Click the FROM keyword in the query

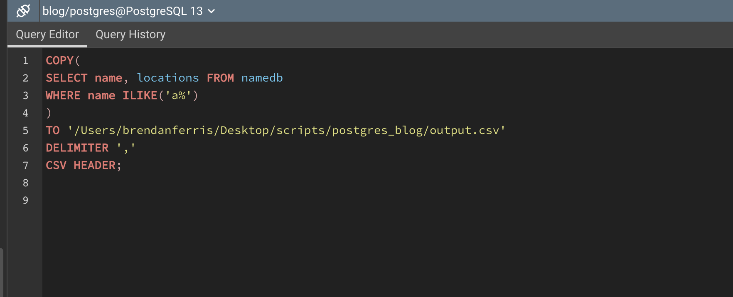220,78
